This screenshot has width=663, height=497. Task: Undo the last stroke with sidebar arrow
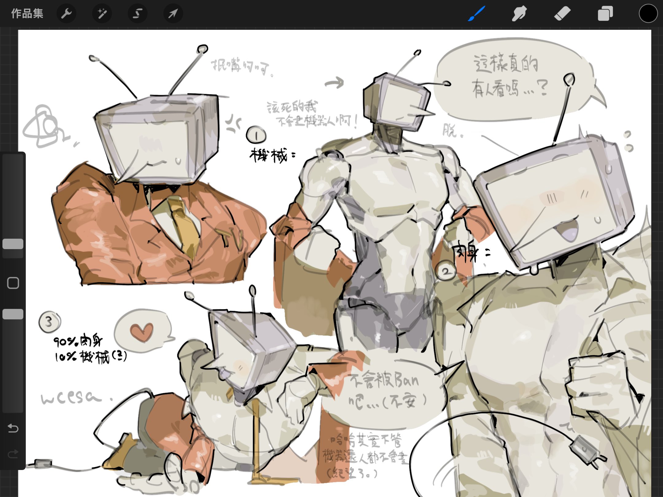[13, 428]
